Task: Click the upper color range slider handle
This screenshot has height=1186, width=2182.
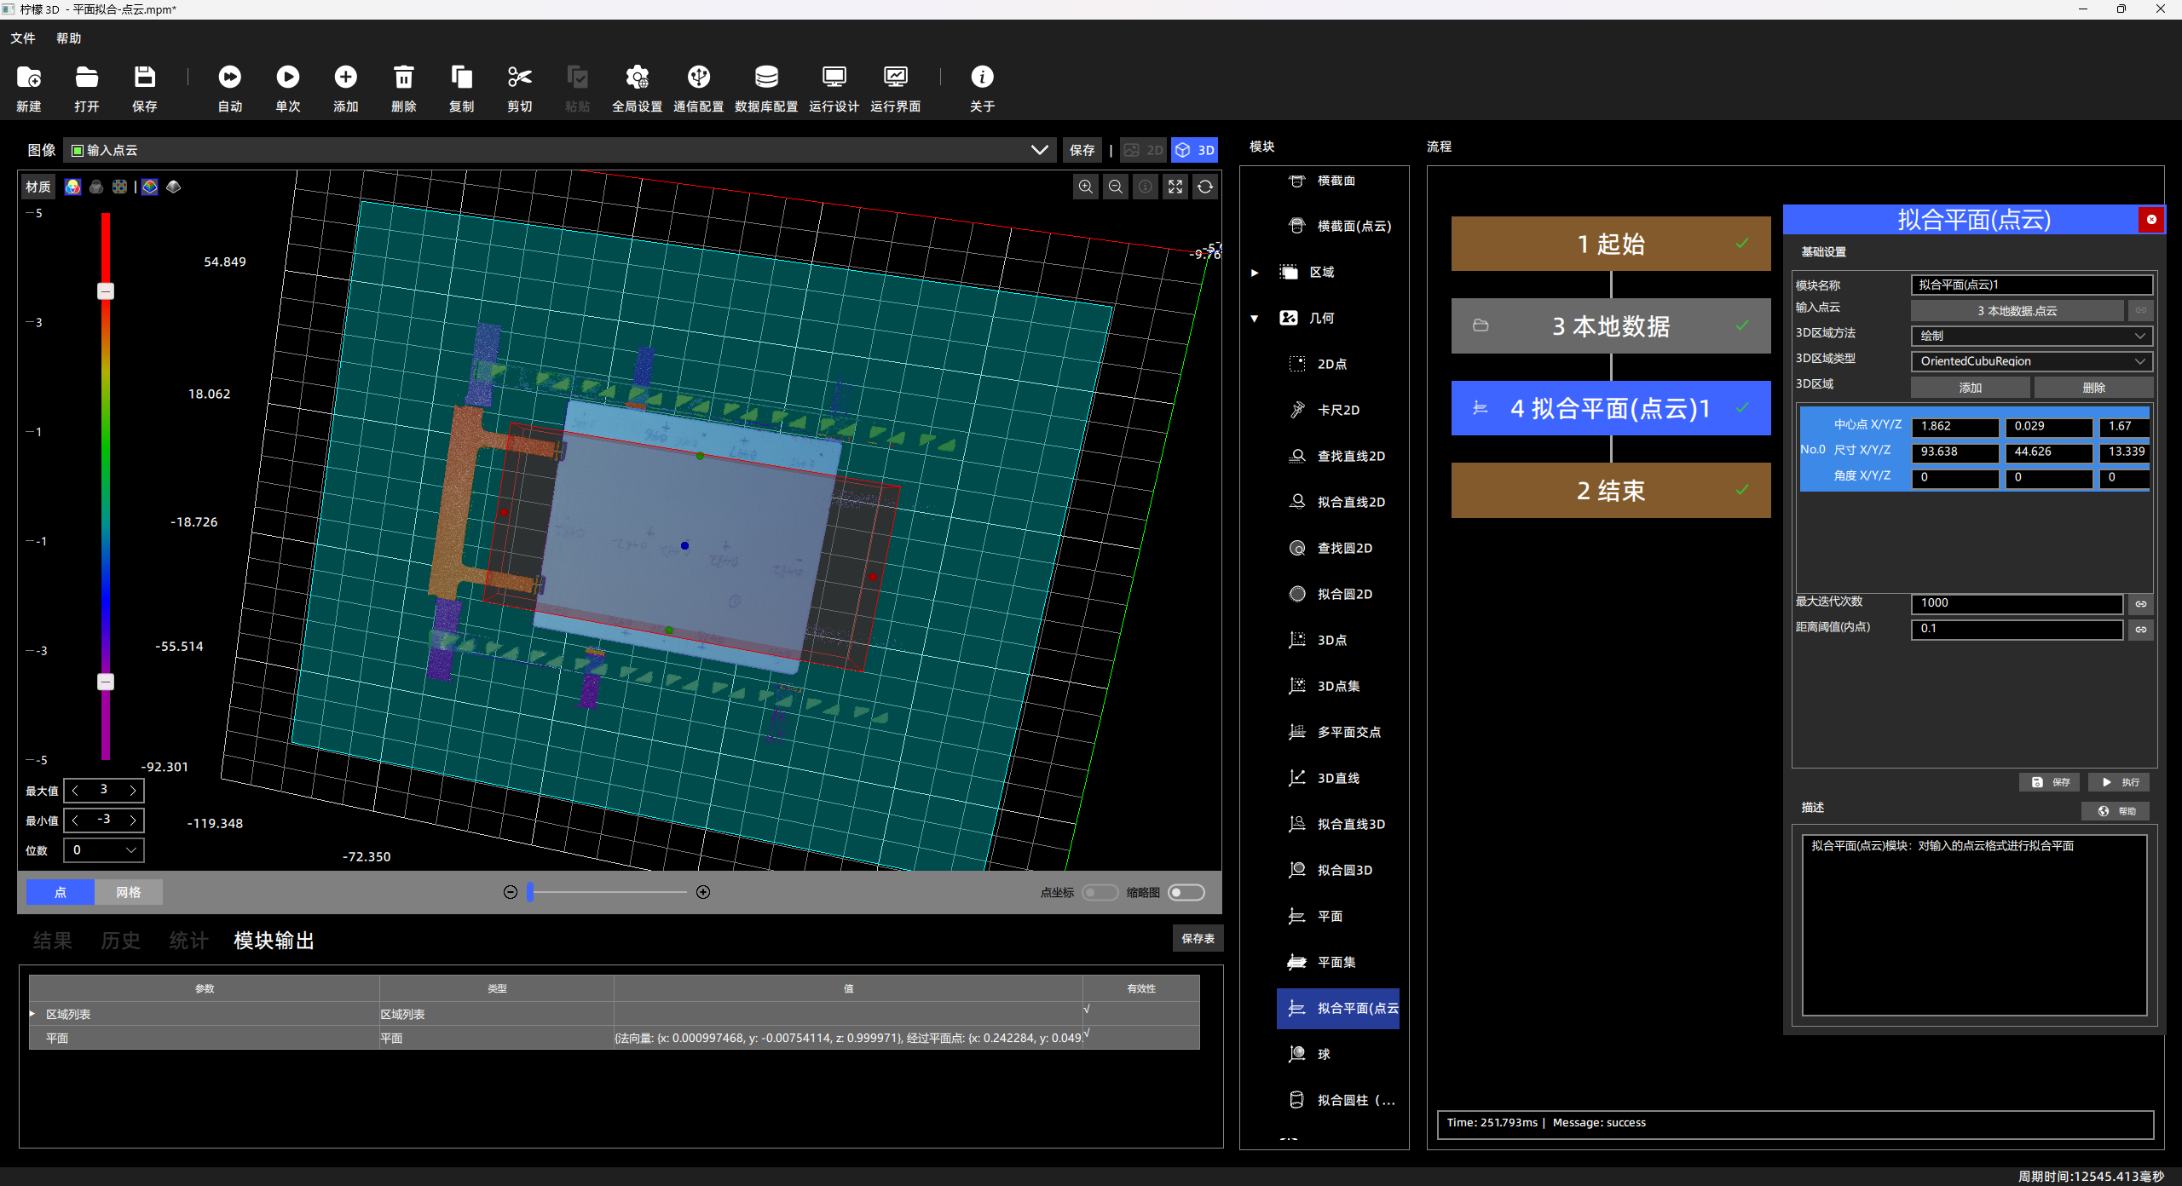Action: coord(106,291)
